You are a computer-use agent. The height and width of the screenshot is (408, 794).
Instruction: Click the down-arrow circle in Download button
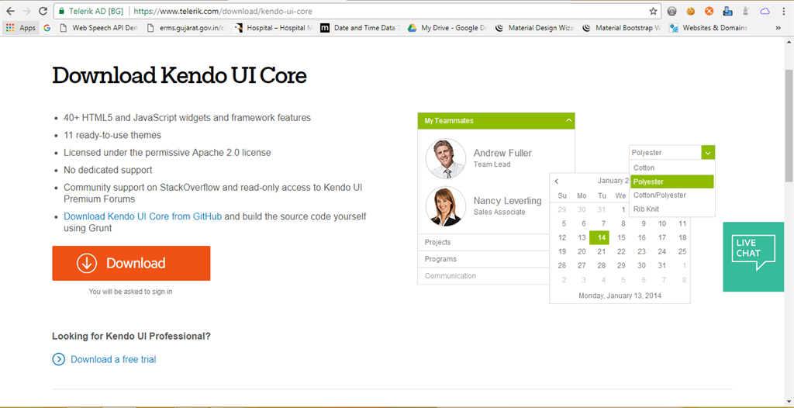tap(87, 263)
